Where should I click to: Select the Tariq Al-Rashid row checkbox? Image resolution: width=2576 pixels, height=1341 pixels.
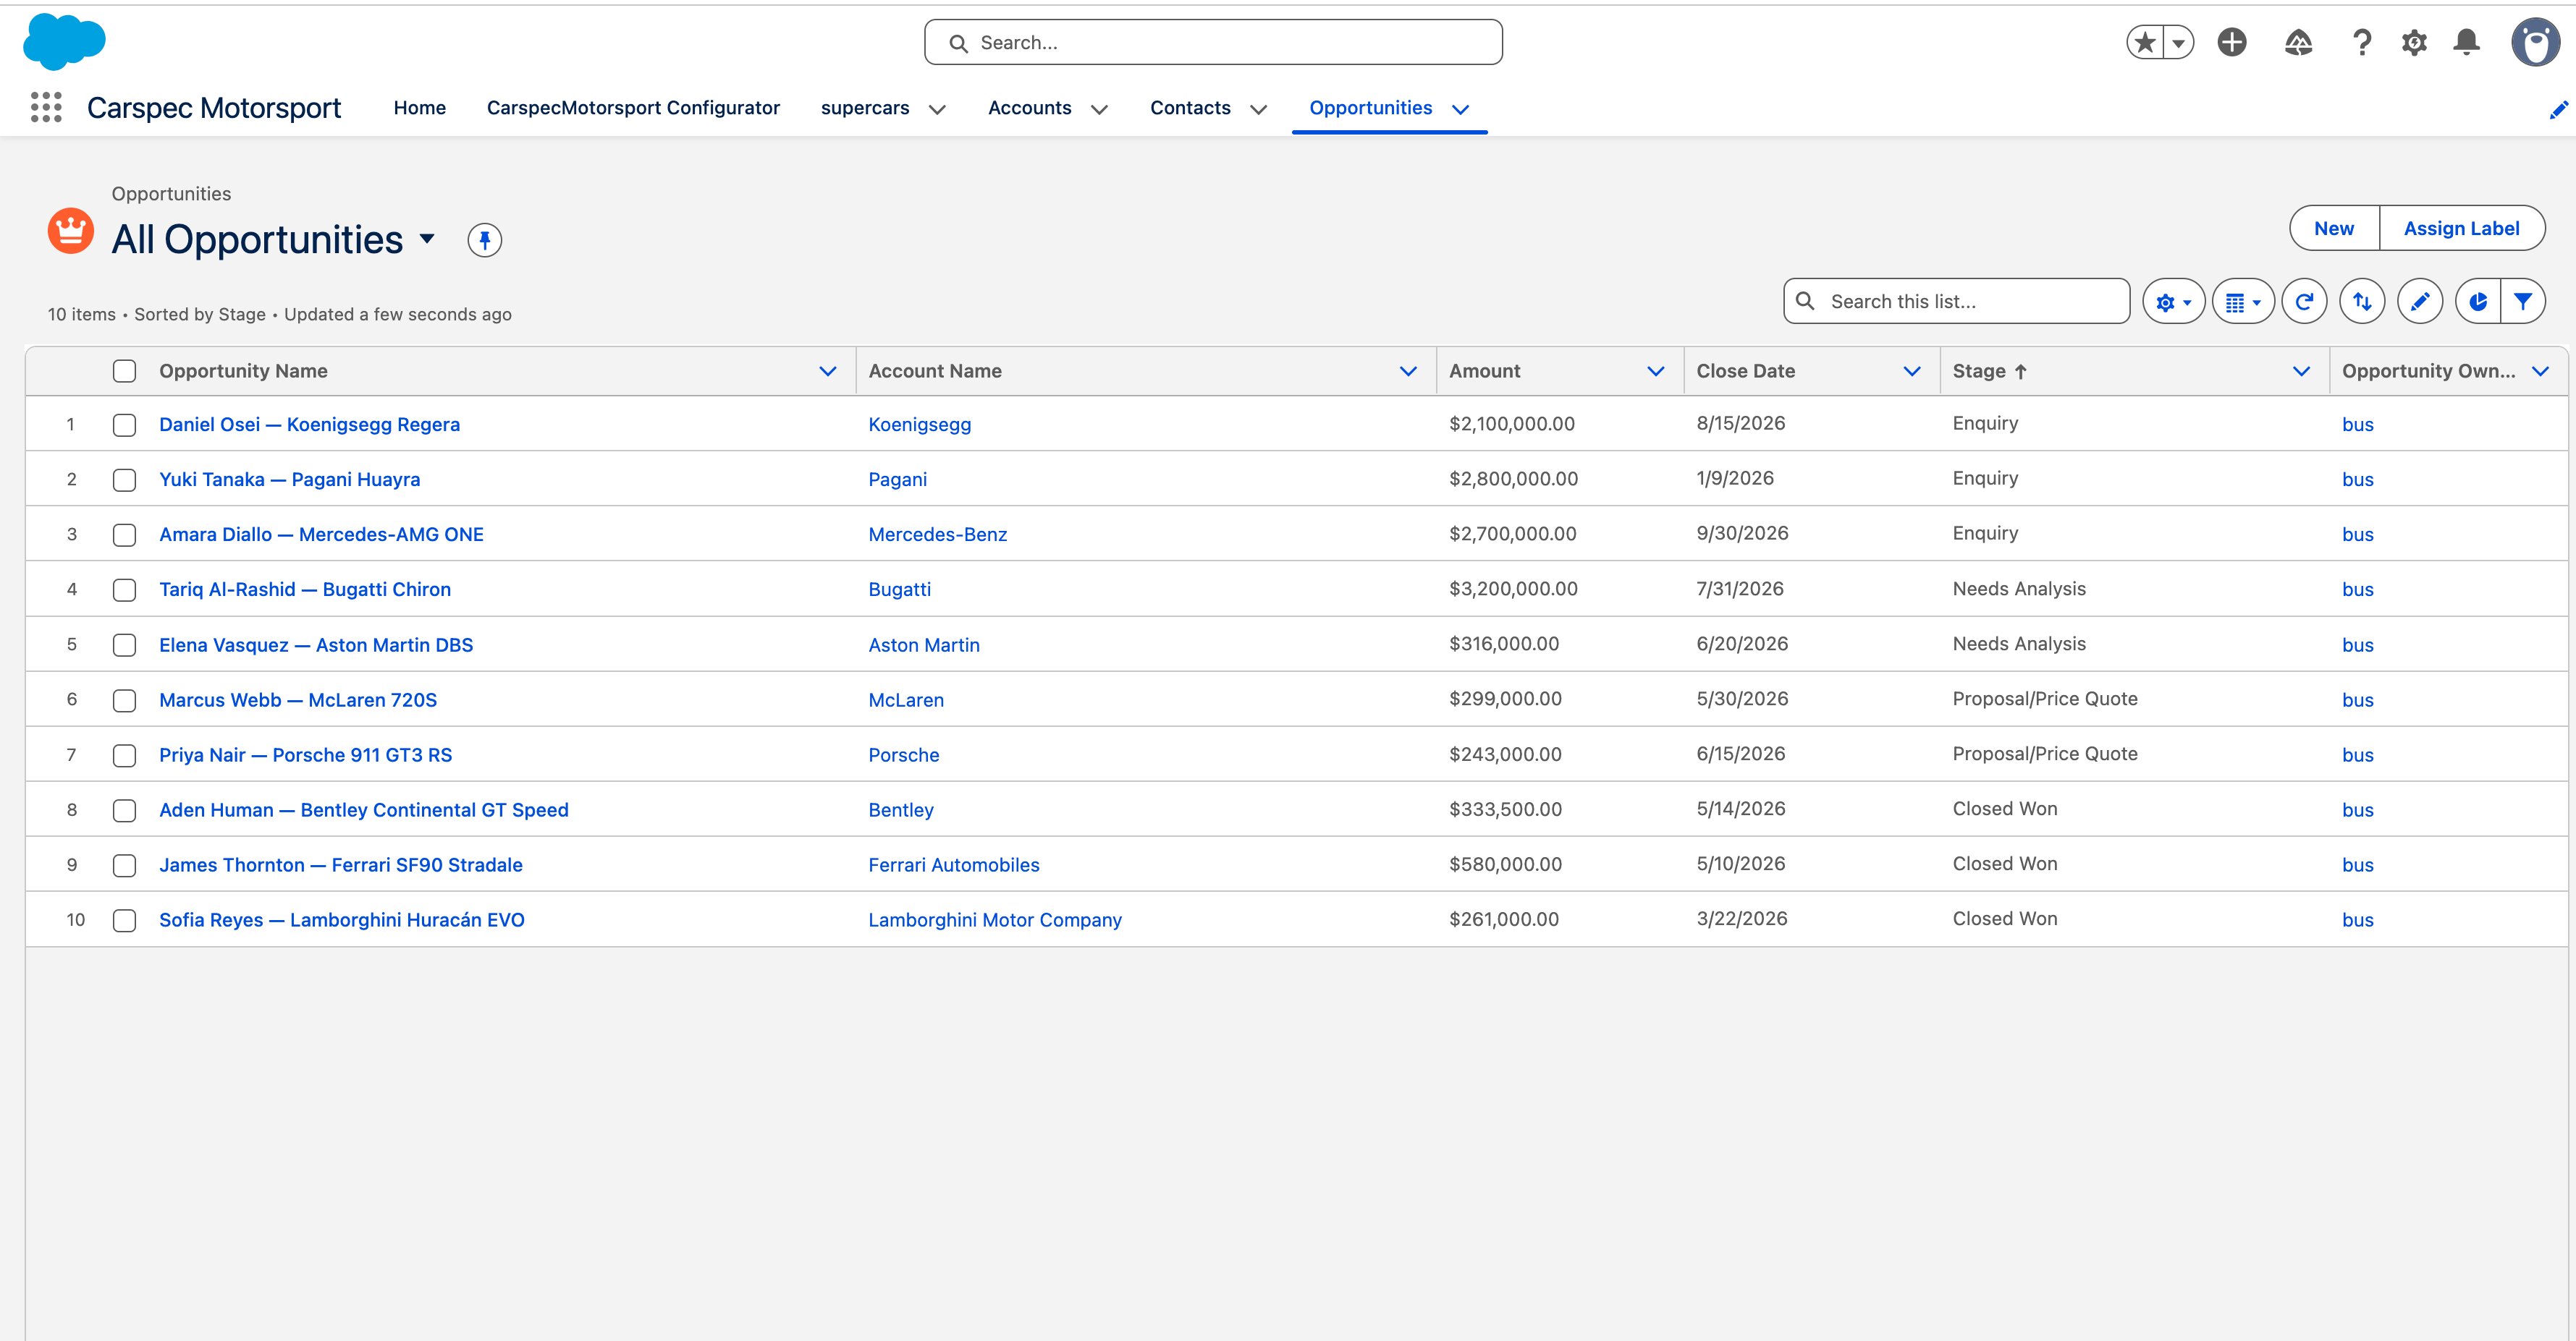[x=124, y=589]
